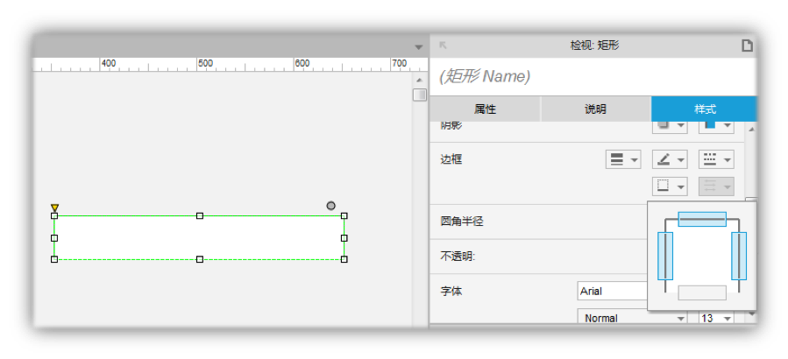Click the inspector panel scroll down arrow
Viewport: 788px width, 359px height.
coord(752,313)
